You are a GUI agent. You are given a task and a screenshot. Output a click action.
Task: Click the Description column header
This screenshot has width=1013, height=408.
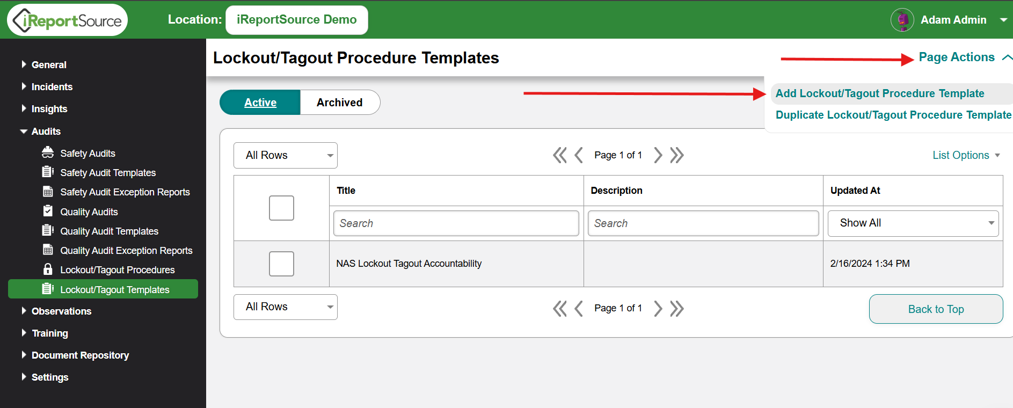pos(616,191)
